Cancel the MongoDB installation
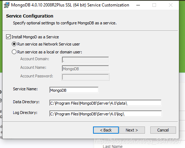185x148 pixels. (163, 130)
